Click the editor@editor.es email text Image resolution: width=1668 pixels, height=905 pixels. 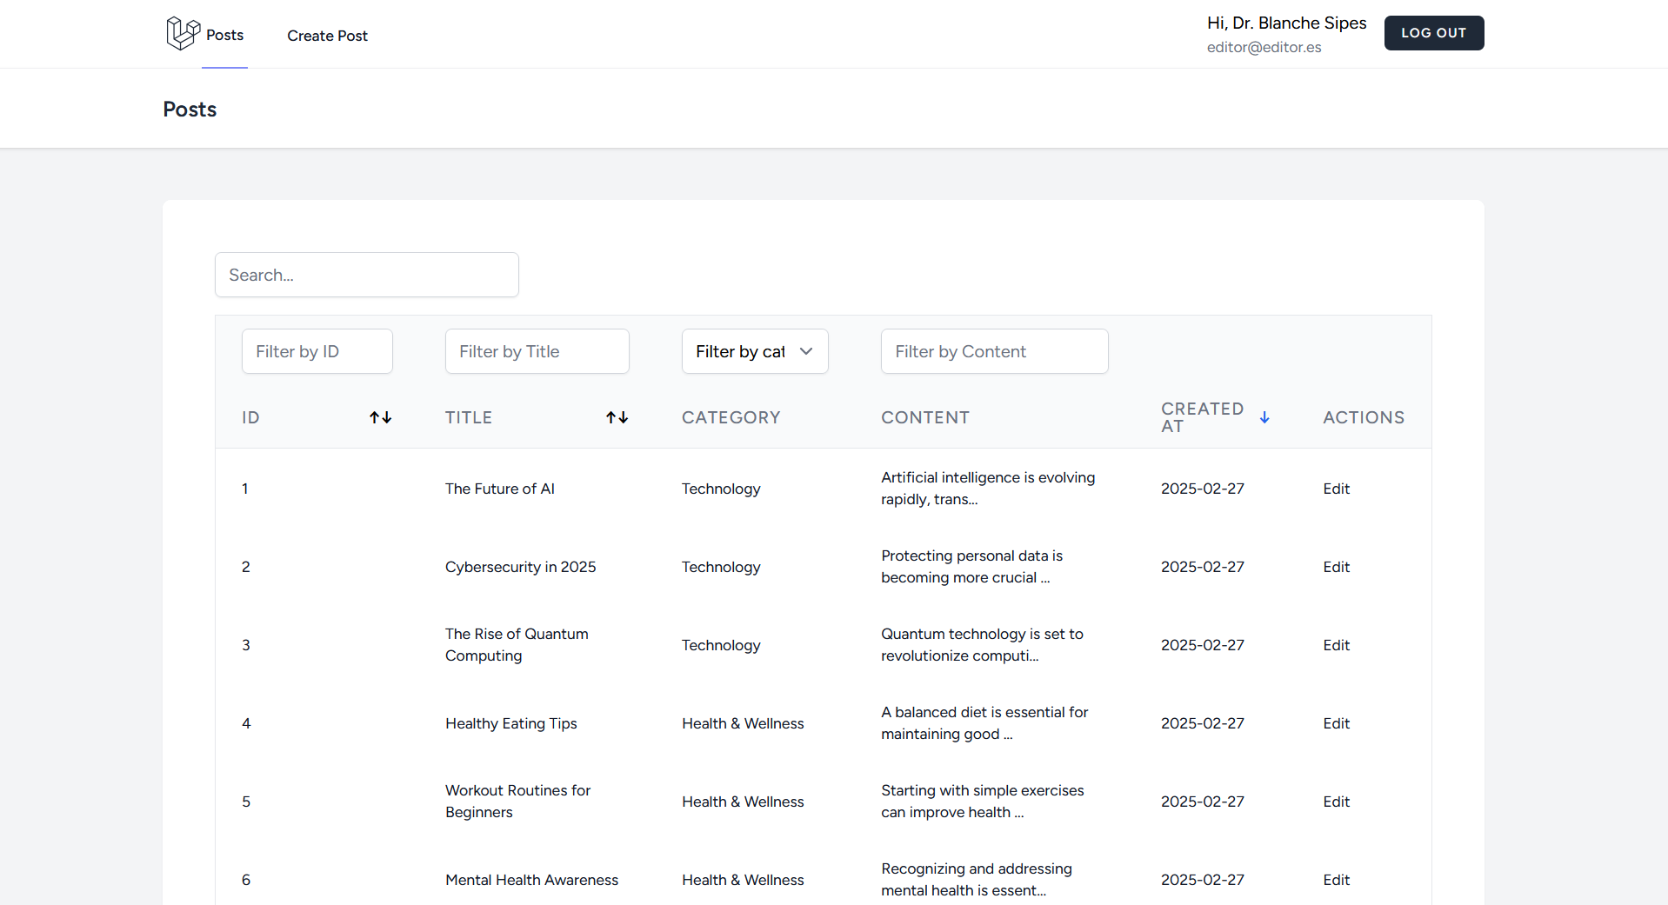(1264, 48)
